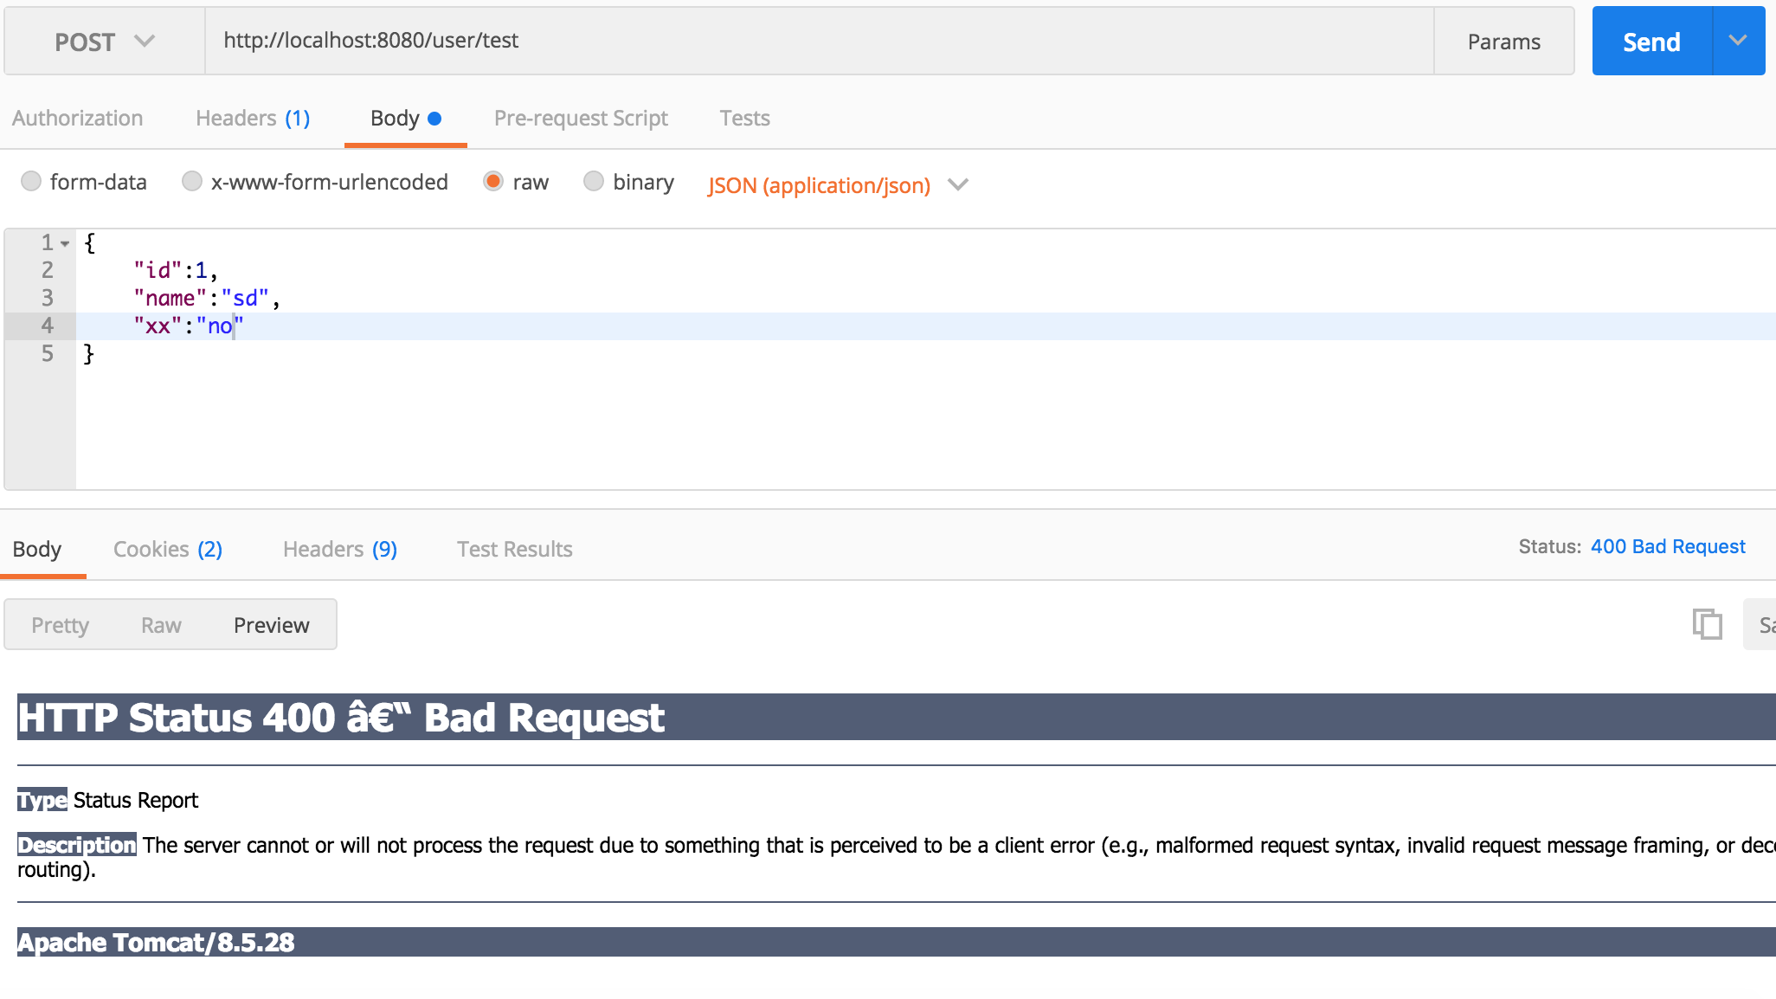The height and width of the screenshot is (999, 1776).
Task: Open the Pre-request Script tab
Action: (581, 118)
